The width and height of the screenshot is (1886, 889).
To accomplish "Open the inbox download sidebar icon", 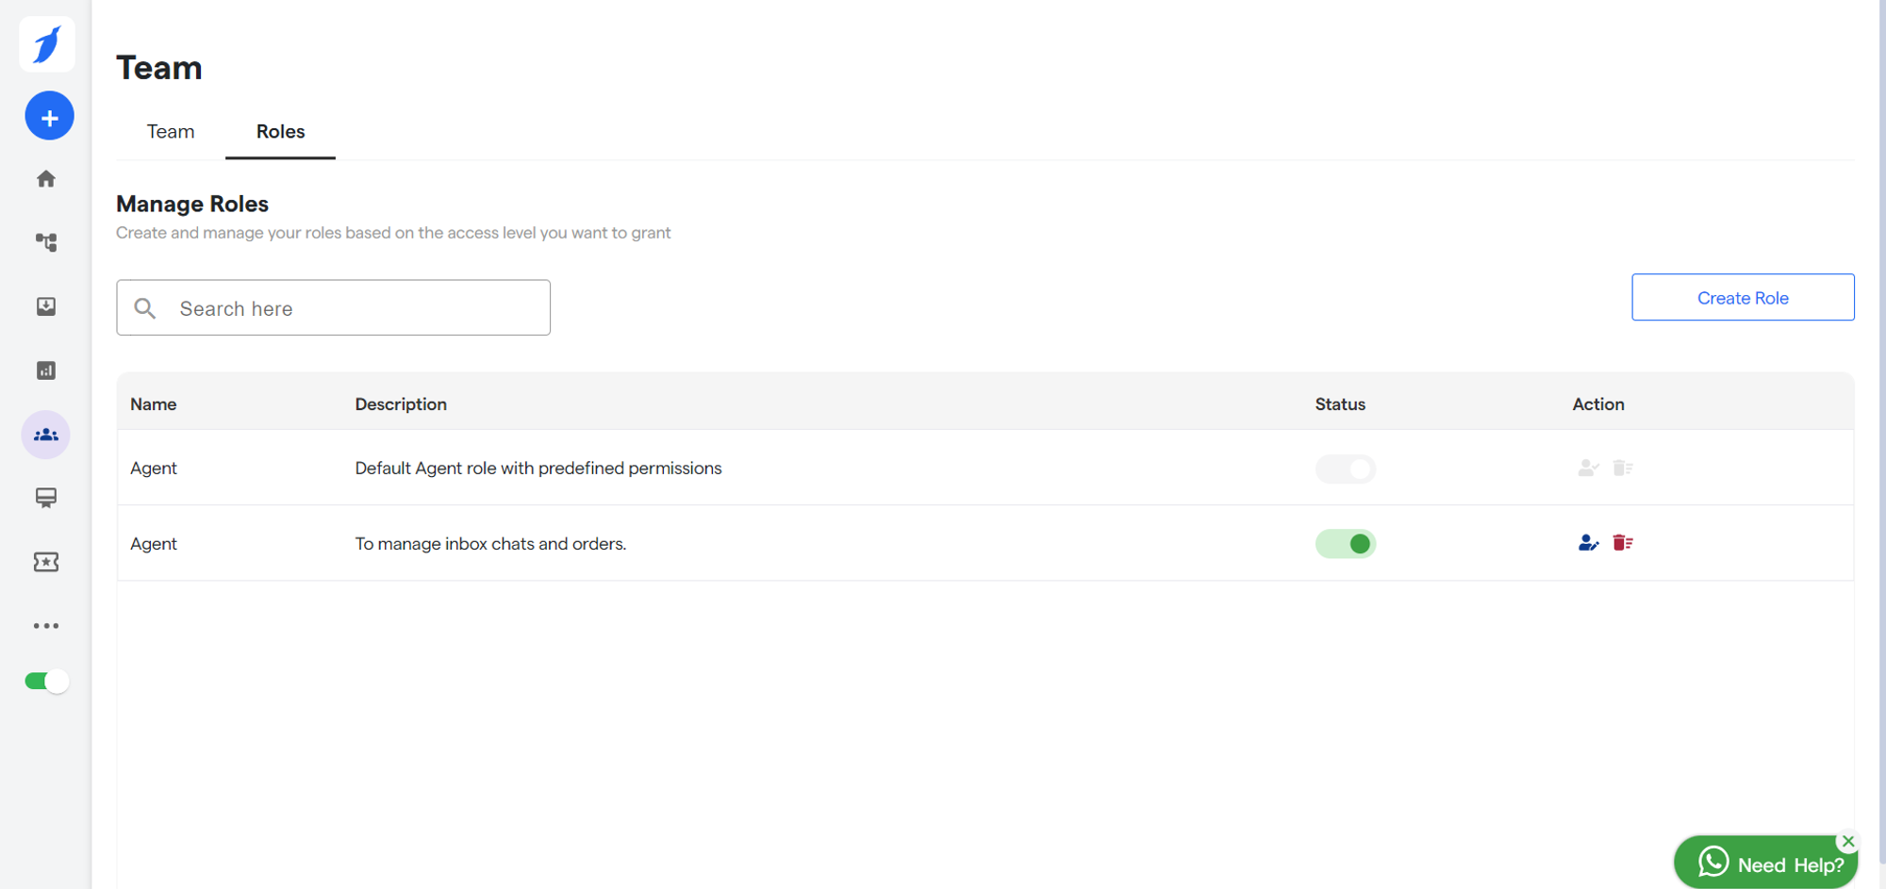I will [x=46, y=306].
